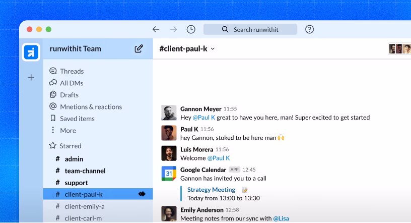Click Luis Morera's avatar

169,153
